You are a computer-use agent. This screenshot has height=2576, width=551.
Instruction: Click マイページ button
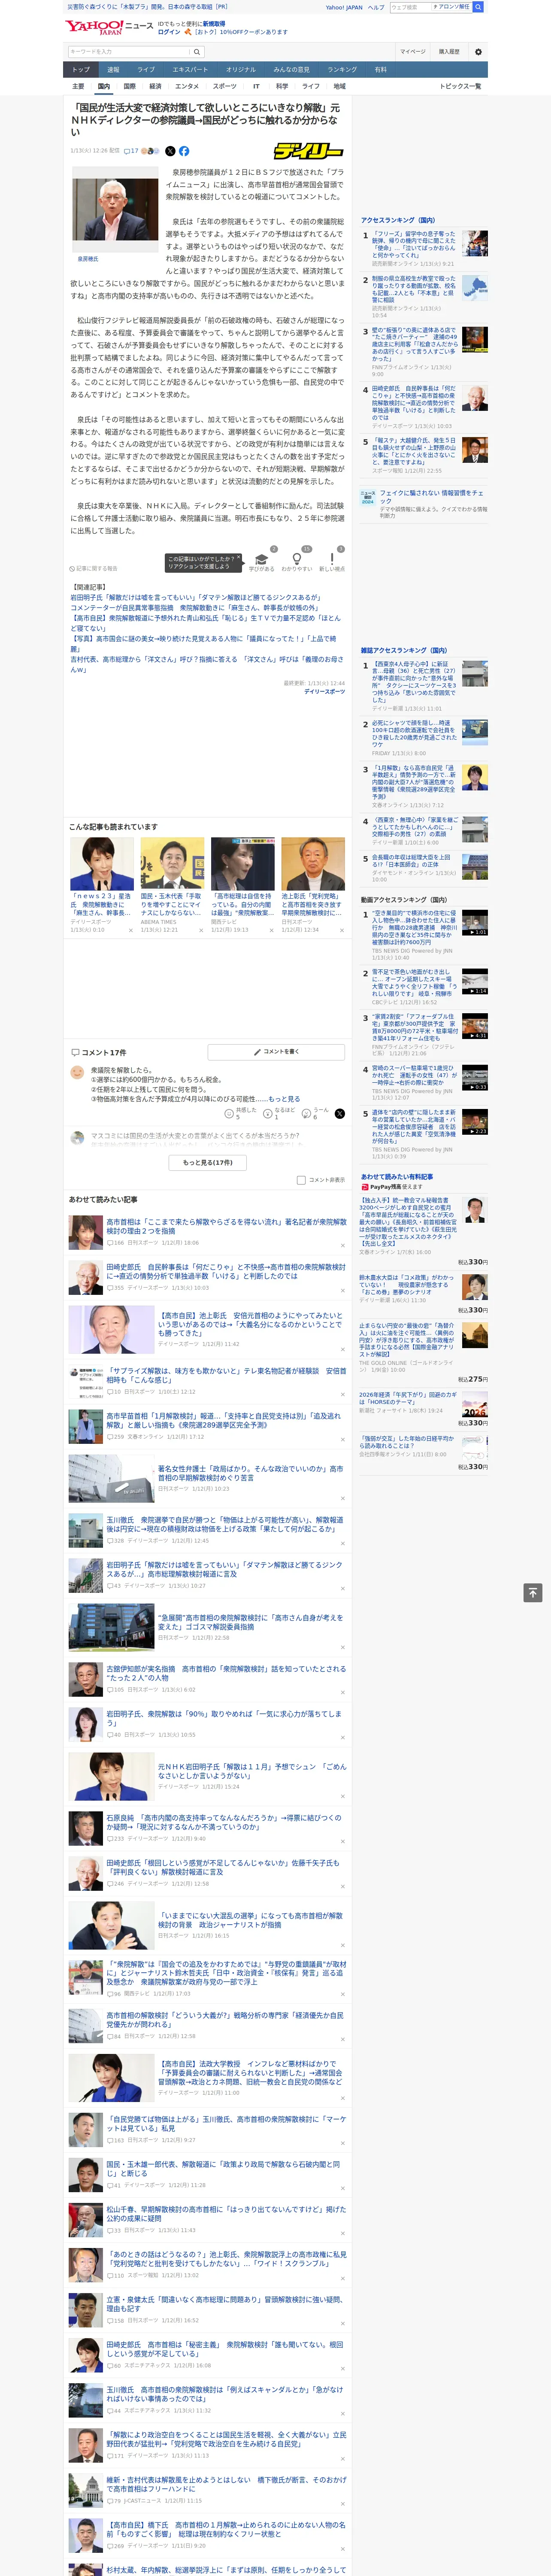click(x=413, y=52)
